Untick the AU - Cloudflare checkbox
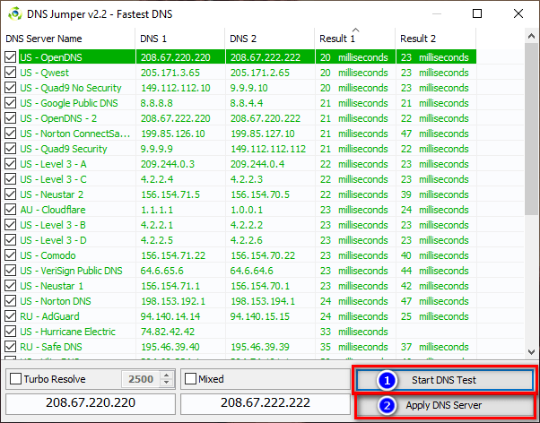 (x=11, y=210)
